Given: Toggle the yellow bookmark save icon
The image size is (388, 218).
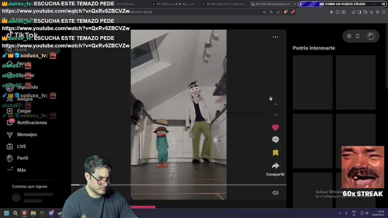Looking at the screenshot, I should tap(275, 153).
